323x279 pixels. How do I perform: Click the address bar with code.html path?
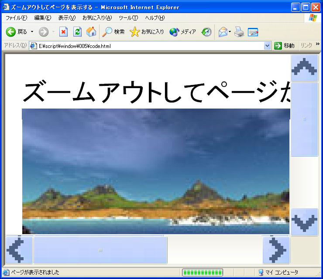pyautogui.click(x=151, y=46)
